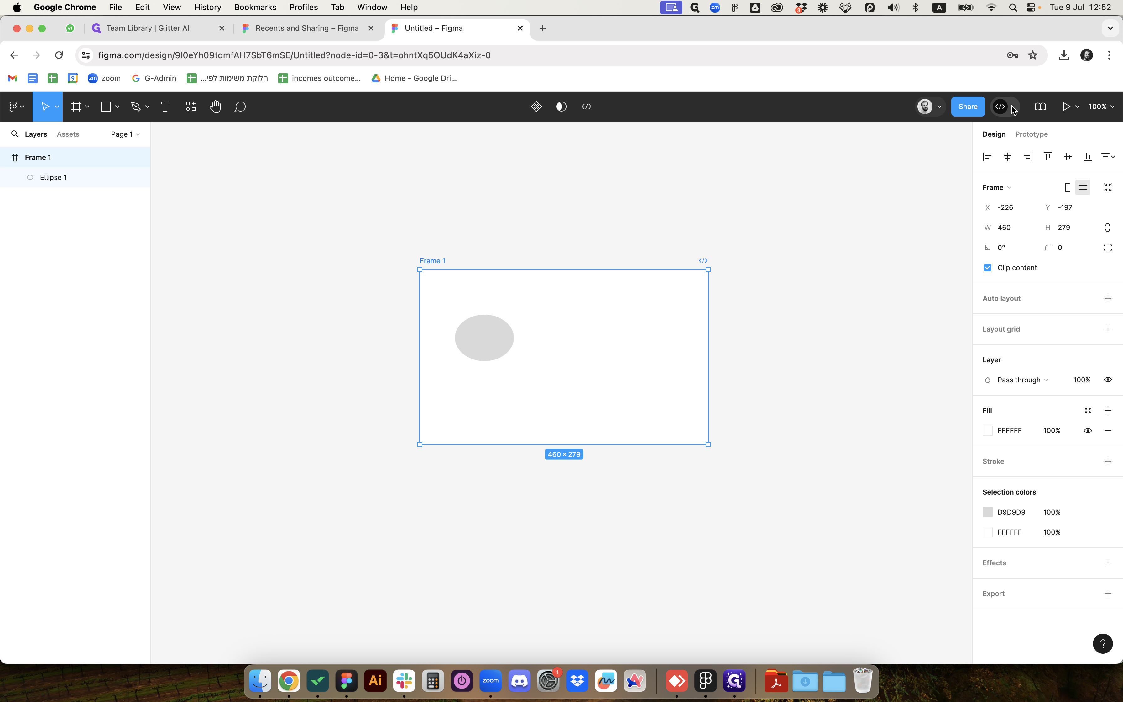Screen dimensions: 1123x702
Task: Click the blue Share button
Action: tap(968, 107)
